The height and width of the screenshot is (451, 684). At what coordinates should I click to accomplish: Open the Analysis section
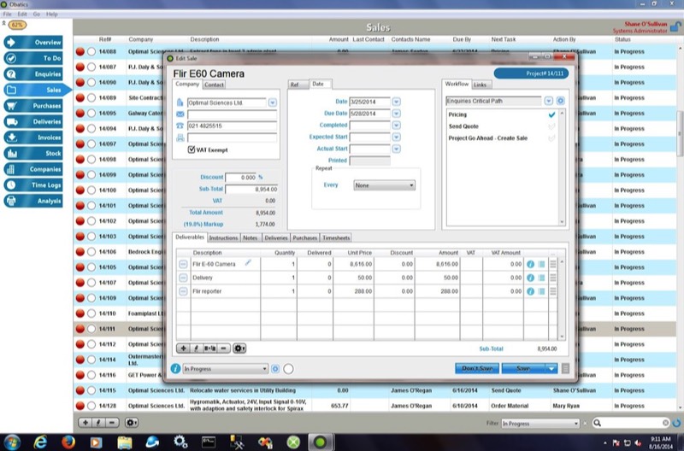pyautogui.click(x=33, y=201)
